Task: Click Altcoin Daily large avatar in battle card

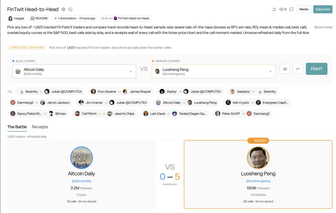Action: pos(81,158)
